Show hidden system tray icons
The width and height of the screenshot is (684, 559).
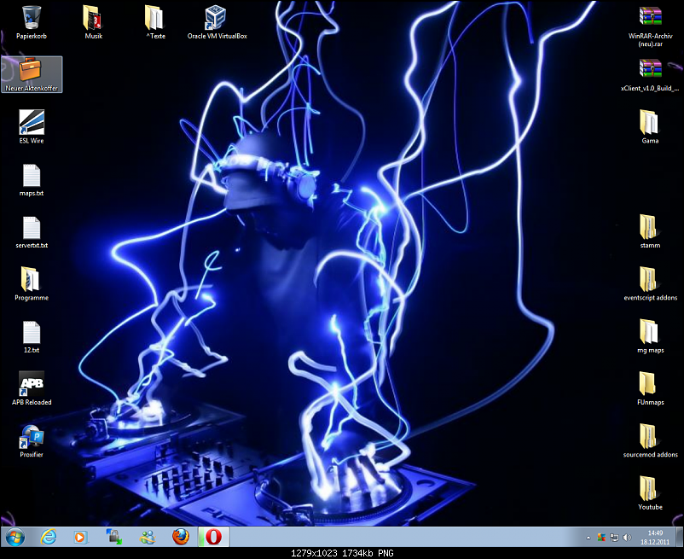coord(588,538)
